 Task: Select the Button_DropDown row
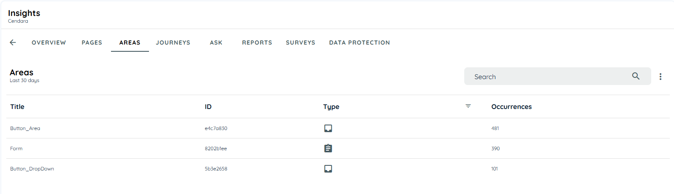[x=338, y=169]
